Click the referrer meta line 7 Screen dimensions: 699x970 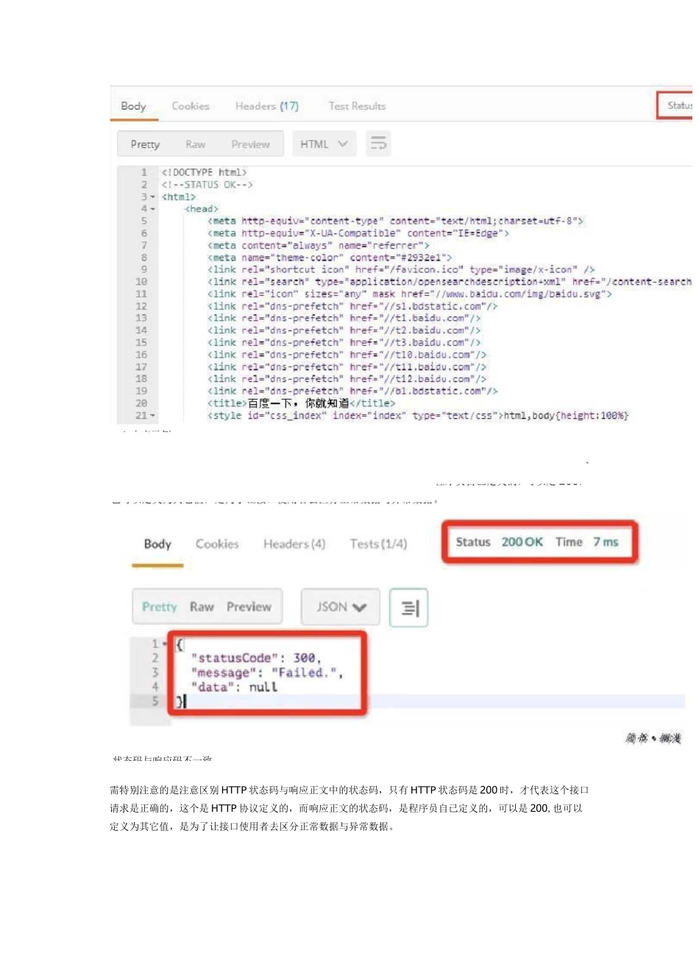(319, 245)
